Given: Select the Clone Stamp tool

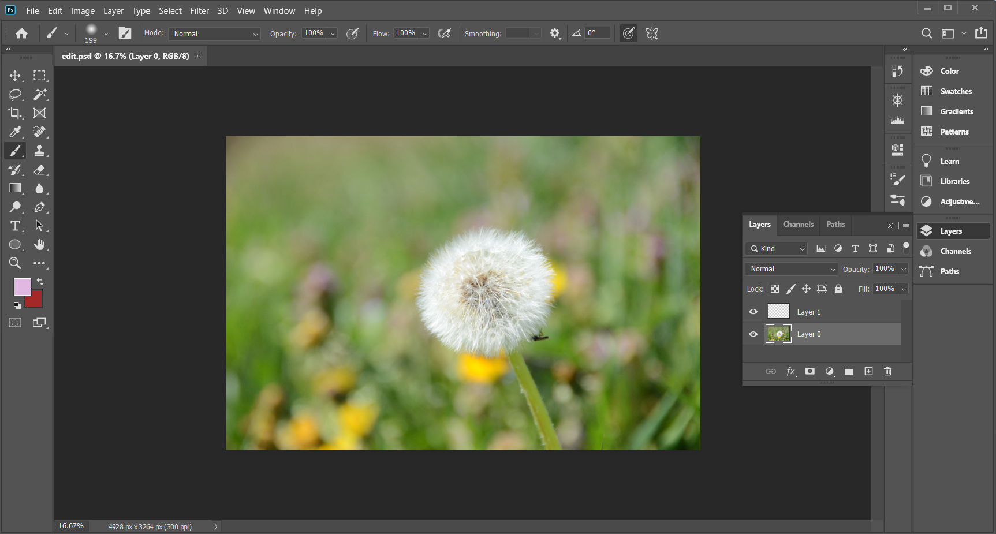Looking at the screenshot, I should point(39,151).
